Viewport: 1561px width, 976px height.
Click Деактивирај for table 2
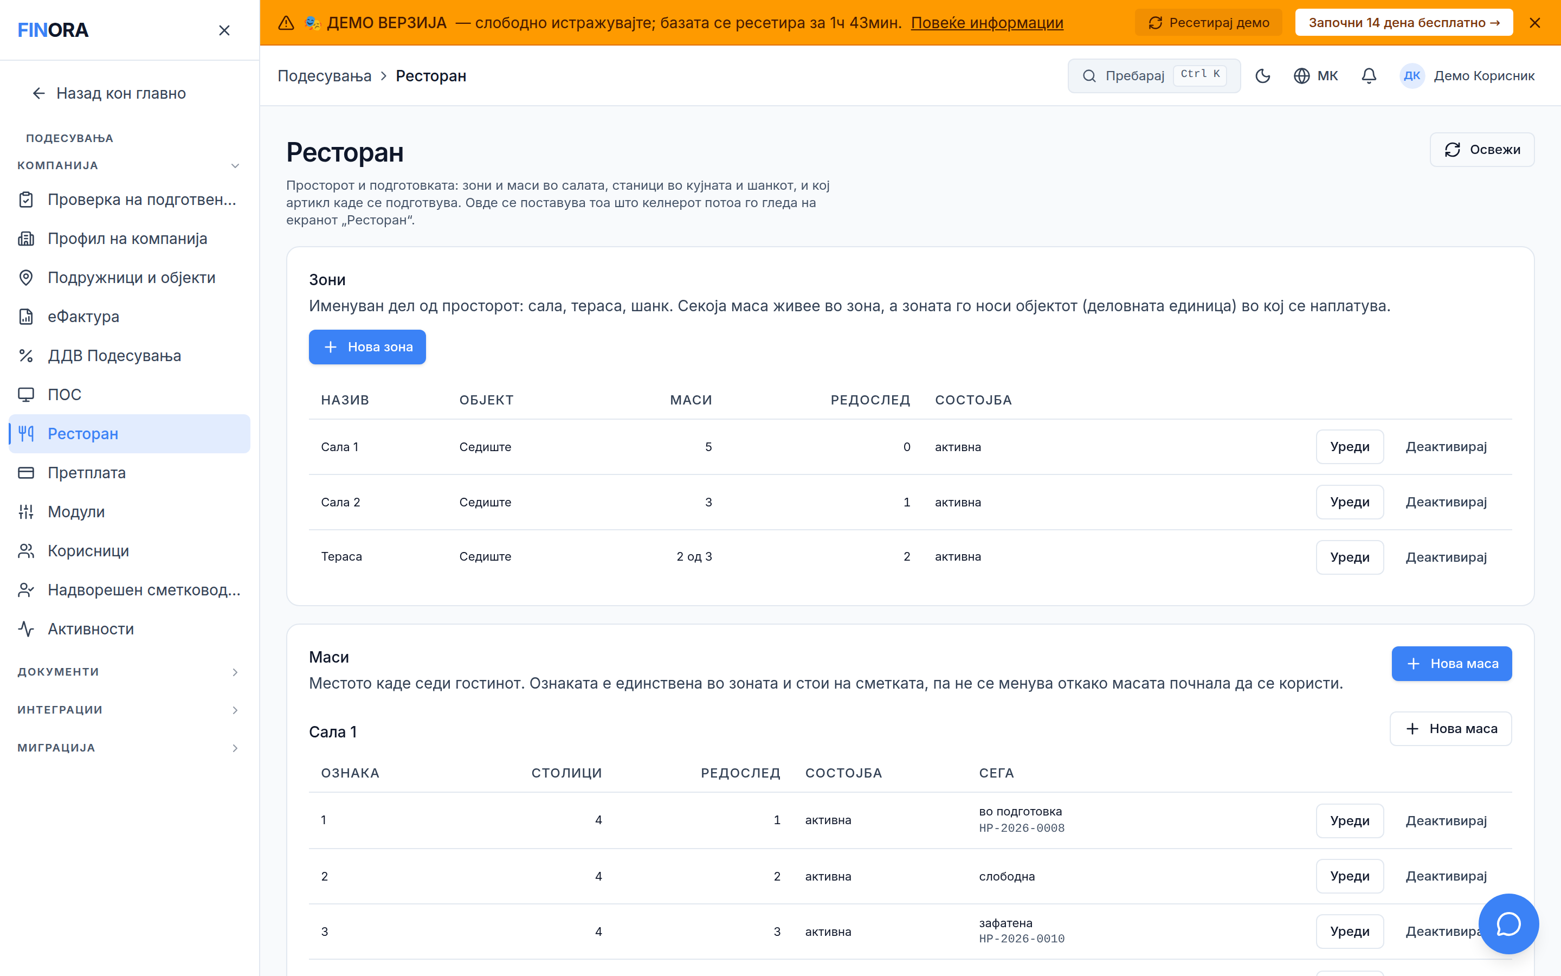click(x=1446, y=877)
